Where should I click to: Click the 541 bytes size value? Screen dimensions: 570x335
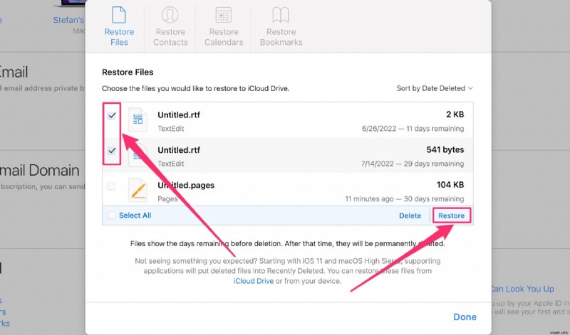coord(445,149)
